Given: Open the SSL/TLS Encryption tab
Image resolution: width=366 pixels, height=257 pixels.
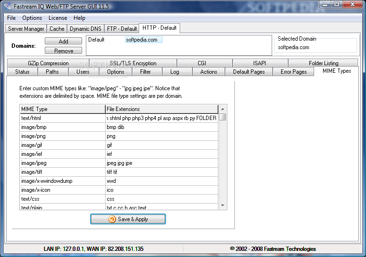Looking at the screenshot, I should 133,63.
